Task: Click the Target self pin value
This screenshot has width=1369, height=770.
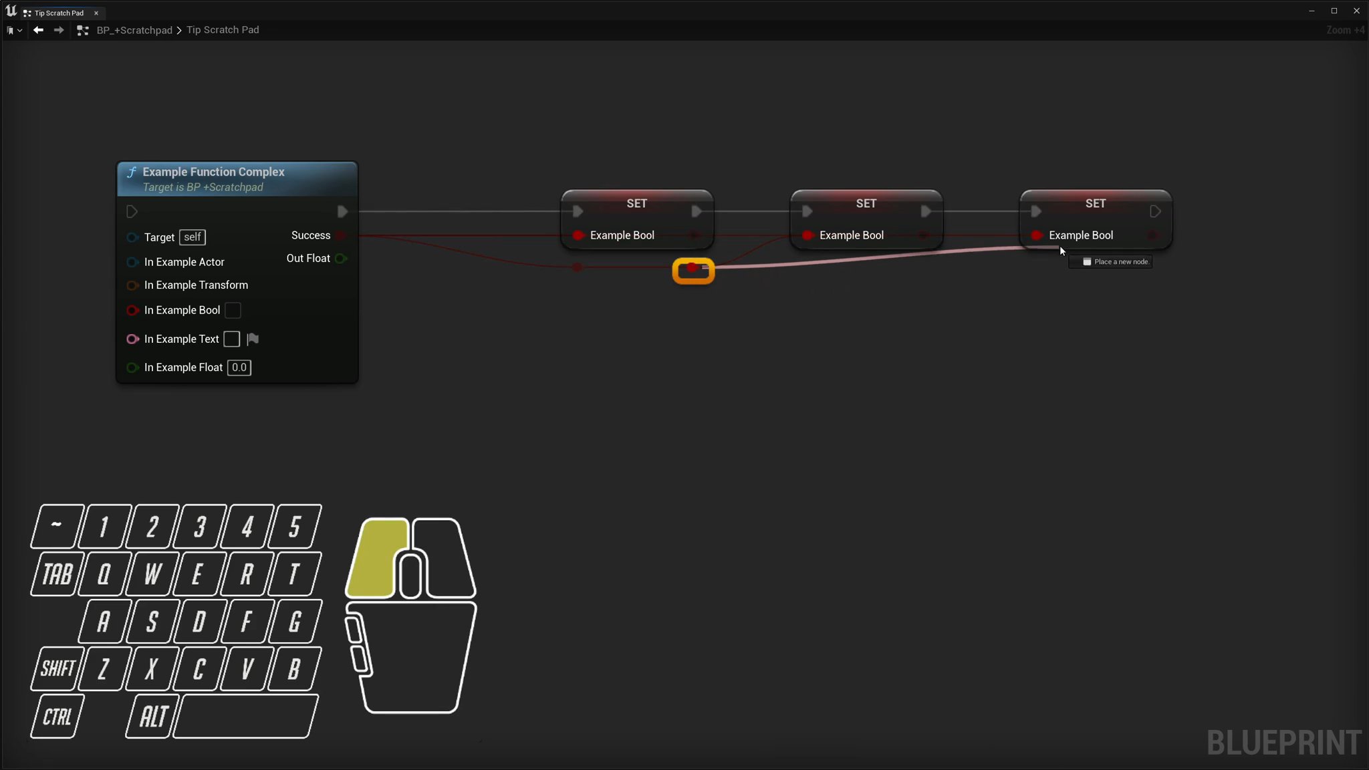Action: click(192, 237)
